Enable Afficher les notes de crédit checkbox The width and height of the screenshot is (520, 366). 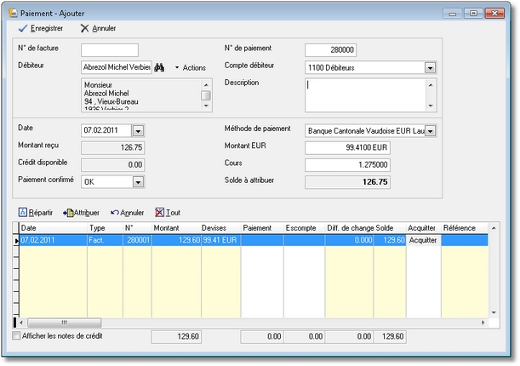[x=17, y=336]
